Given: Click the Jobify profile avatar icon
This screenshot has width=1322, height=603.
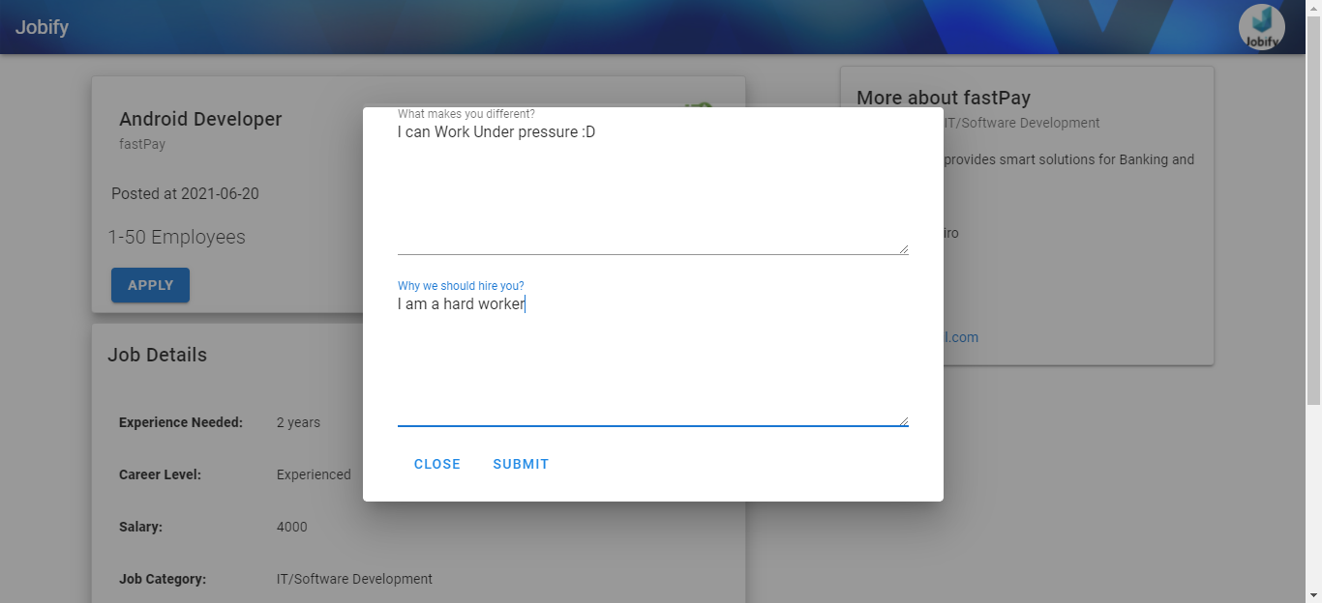Looking at the screenshot, I should point(1261,27).
